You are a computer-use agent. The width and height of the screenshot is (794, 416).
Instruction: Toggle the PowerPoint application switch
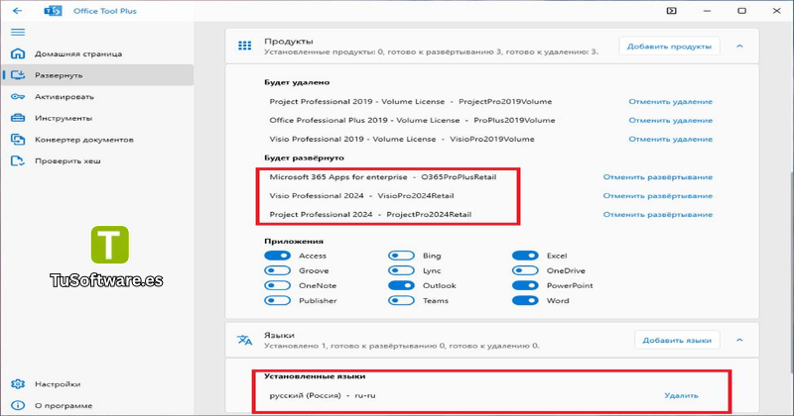pyautogui.click(x=525, y=285)
